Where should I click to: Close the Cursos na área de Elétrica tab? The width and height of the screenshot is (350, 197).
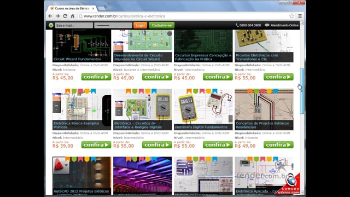click(93, 9)
